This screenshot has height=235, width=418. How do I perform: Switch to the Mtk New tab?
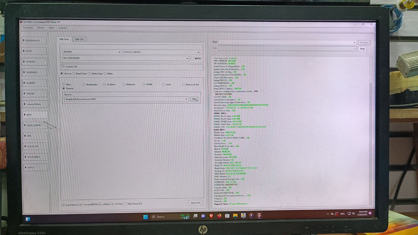point(64,39)
